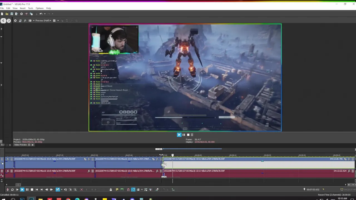
Task: Toggle the Lock event padlock icon
Action: [111, 189]
